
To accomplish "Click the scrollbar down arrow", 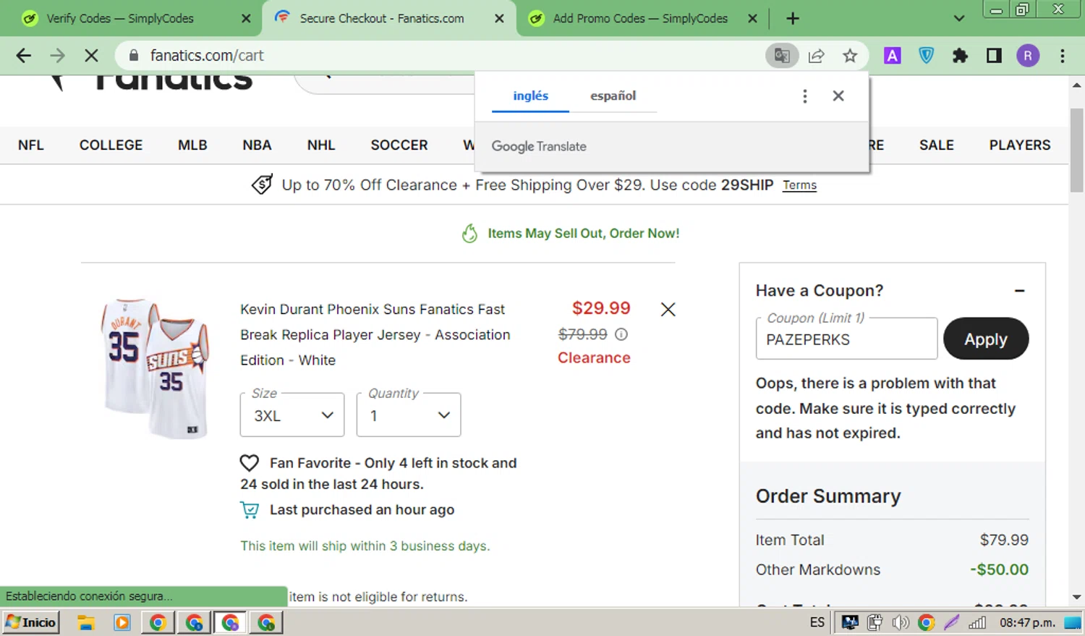I will 1076,597.
